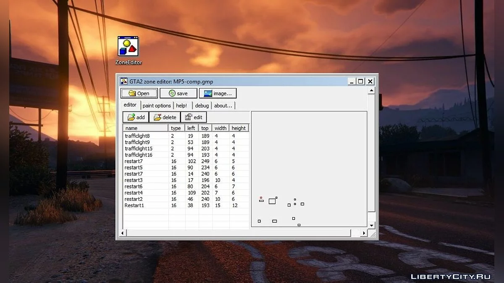The width and height of the screenshot is (504, 283).
Task: Click the width column header
Action: click(221, 128)
